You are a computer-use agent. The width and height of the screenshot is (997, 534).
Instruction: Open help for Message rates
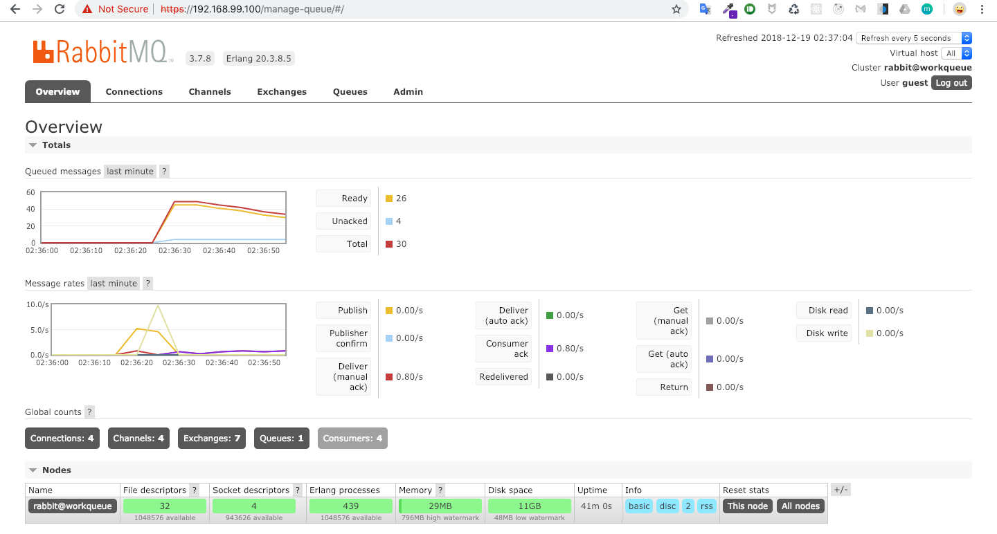(148, 283)
